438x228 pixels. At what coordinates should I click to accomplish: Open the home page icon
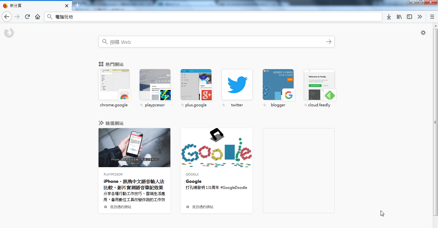point(38,17)
